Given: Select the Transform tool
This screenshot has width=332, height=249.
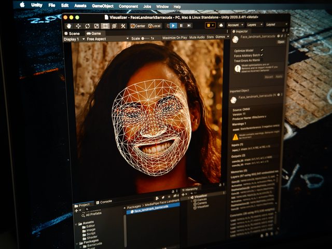Looking at the screenshot, I should [x=114, y=26].
